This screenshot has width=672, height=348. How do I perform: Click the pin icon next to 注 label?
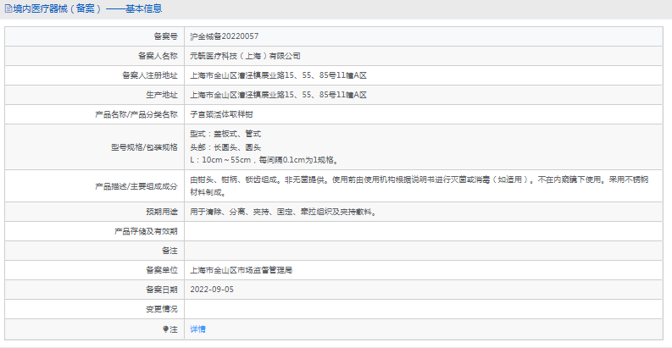click(x=165, y=329)
